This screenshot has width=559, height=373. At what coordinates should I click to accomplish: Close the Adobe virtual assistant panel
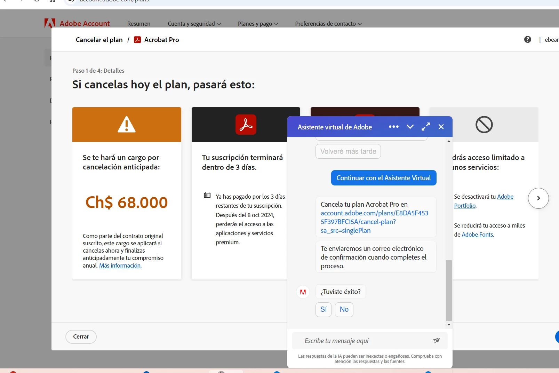[441, 127]
